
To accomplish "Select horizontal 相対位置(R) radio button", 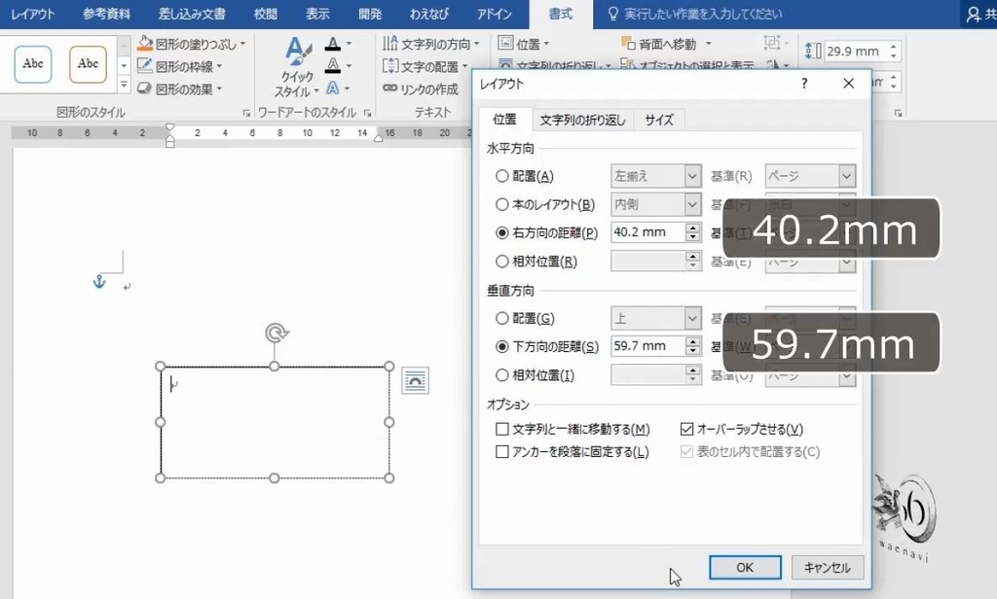I will pyautogui.click(x=502, y=261).
